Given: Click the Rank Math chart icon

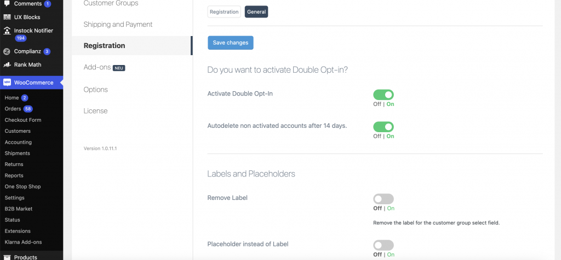Looking at the screenshot, I should (7, 65).
